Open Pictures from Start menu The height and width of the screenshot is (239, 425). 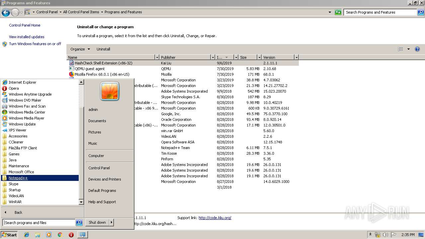[95, 132]
